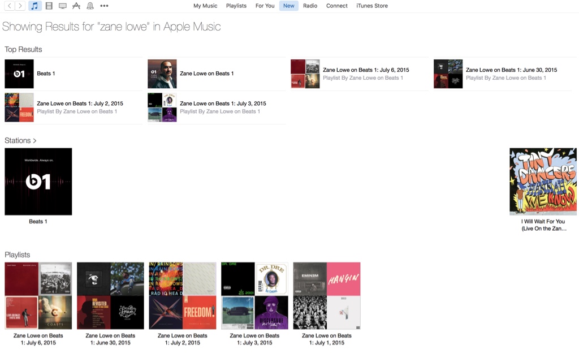Switch to the Playlists tab
579x362 pixels.
coord(236,6)
